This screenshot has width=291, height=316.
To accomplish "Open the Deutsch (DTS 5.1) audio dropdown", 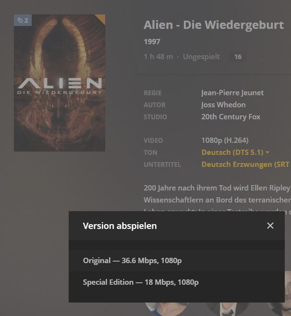I will pyautogui.click(x=232, y=152).
